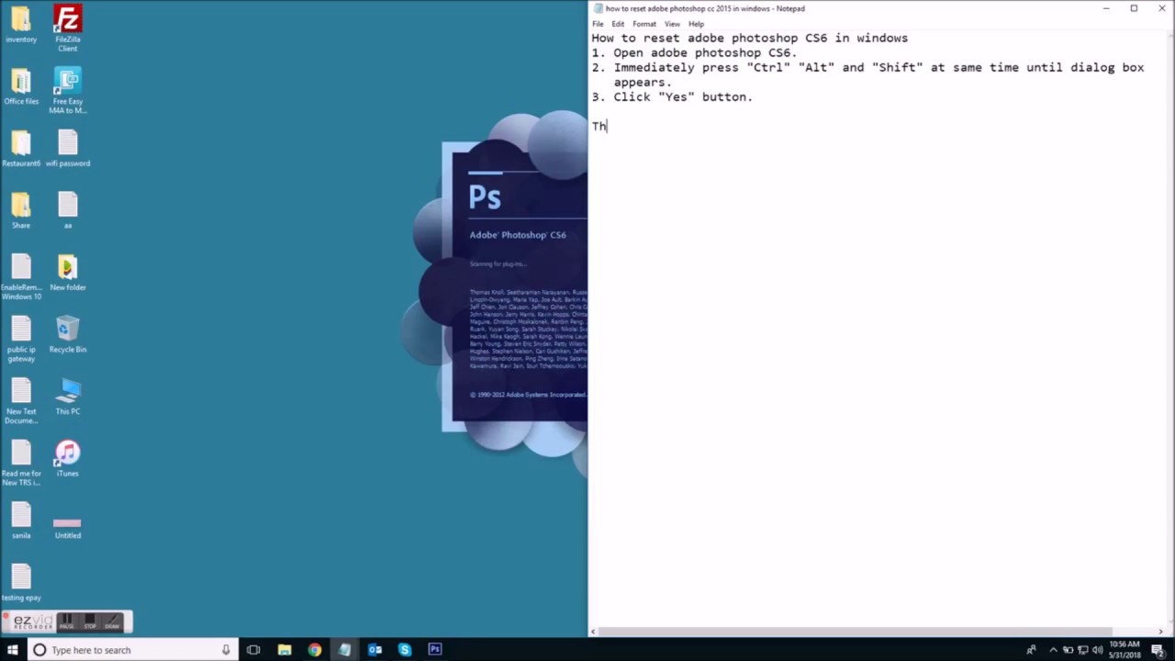This screenshot has width=1175, height=661.
Task: Click Notepad scrollbar left arrow
Action: coord(594,632)
